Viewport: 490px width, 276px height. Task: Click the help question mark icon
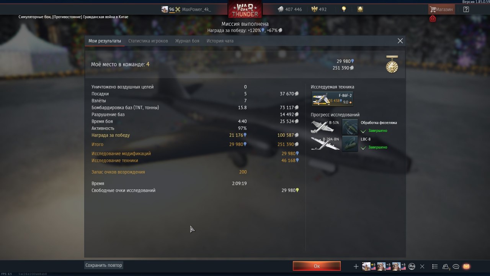click(x=466, y=9)
